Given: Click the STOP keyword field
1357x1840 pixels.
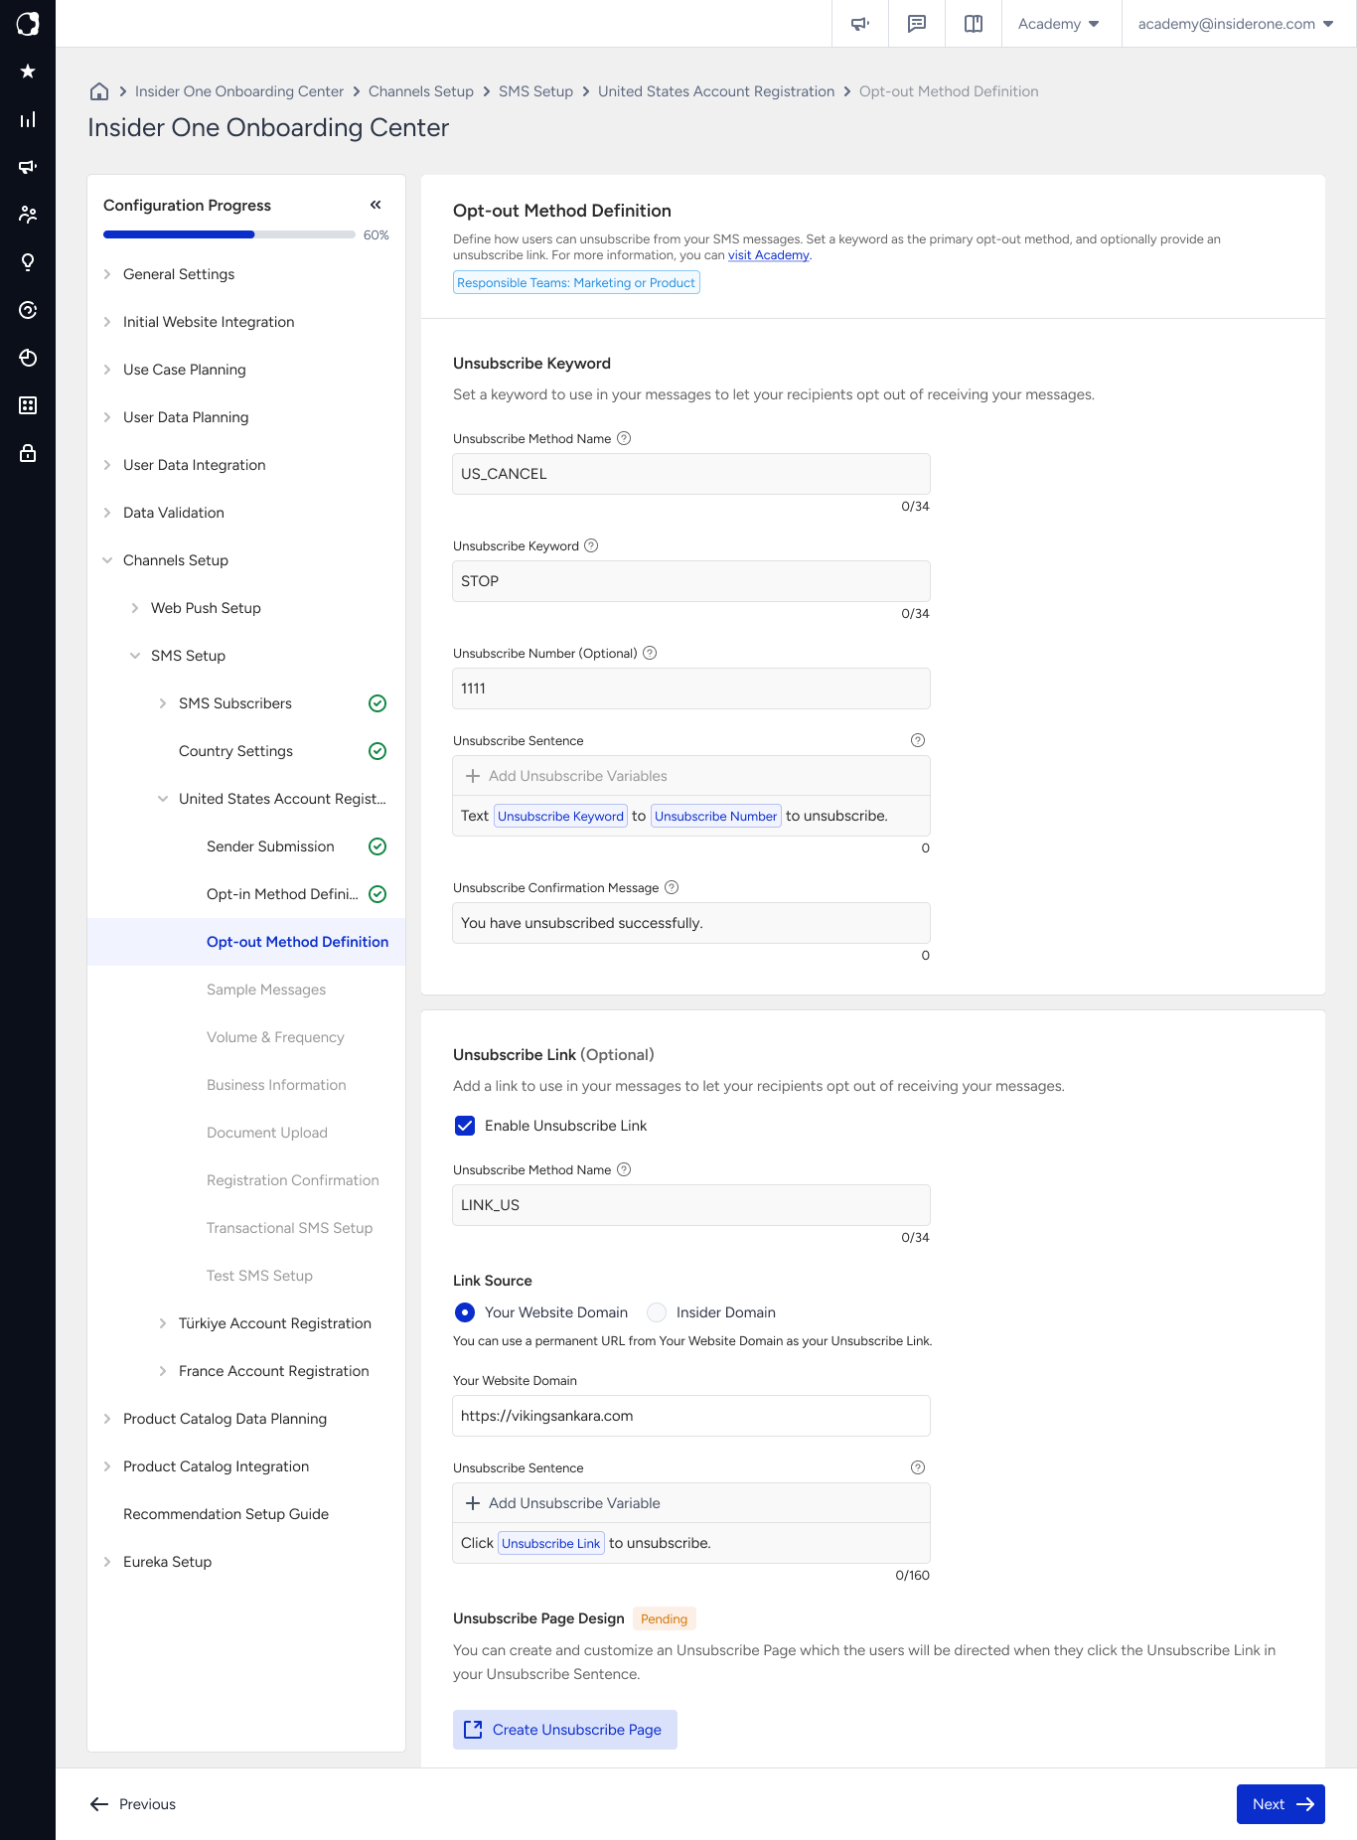Looking at the screenshot, I should (x=691, y=581).
